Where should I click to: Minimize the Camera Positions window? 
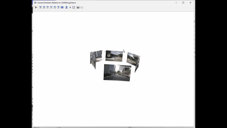click(x=176, y=2)
